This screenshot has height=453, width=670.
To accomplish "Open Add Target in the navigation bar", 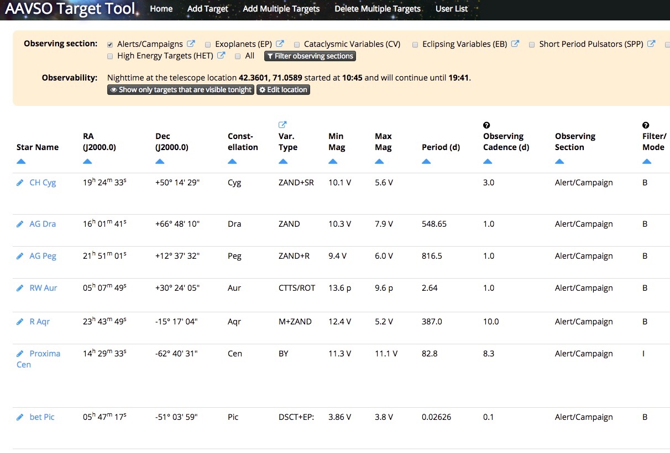I will pos(207,9).
